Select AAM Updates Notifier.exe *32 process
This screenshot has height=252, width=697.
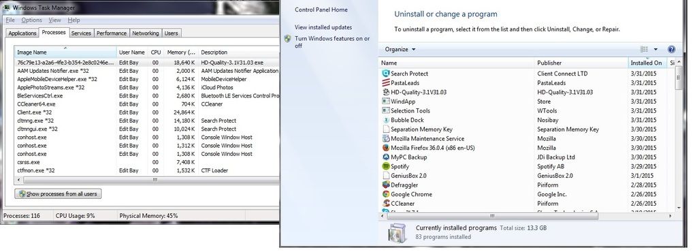[x=148, y=71]
